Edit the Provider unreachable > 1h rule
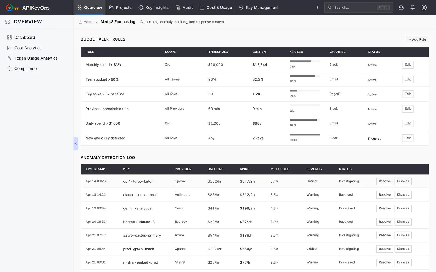 408,109
